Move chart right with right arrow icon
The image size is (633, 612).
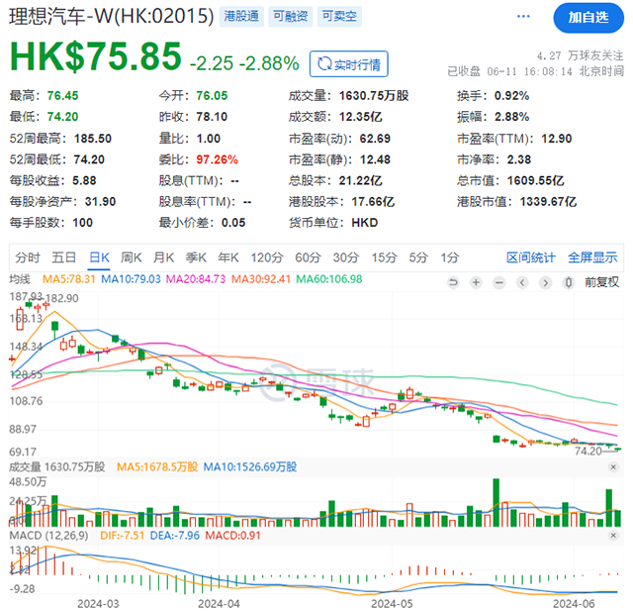[545, 282]
